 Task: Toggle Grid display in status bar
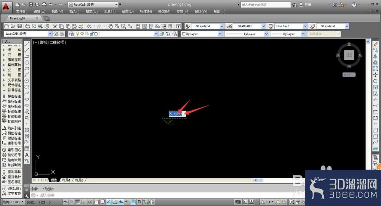coord(77,202)
